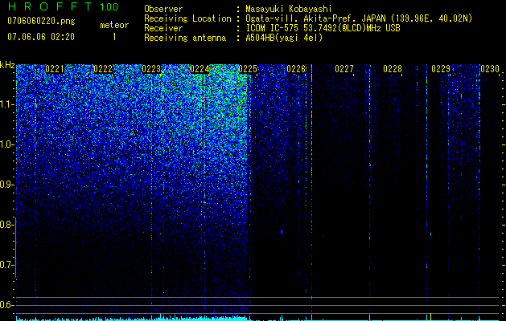This screenshot has height=321, width=506.
Task: Click the 0221 time marker
Action: [x=55, y=69]
